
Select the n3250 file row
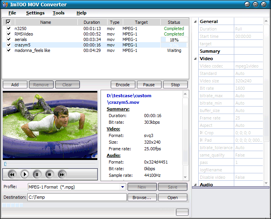click(95, 28)
